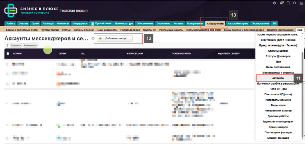Click the search magnifier icon
The image size is (305, 145).
coord(295,3)
